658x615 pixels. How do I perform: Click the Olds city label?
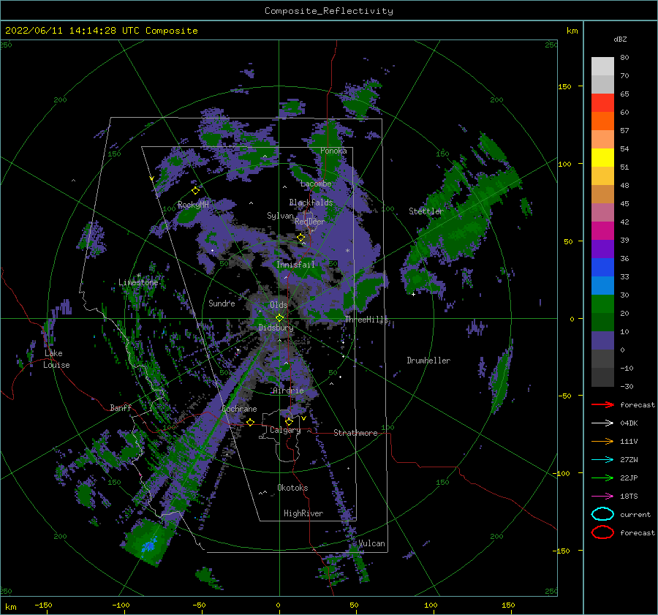click(x=279, y=305)
